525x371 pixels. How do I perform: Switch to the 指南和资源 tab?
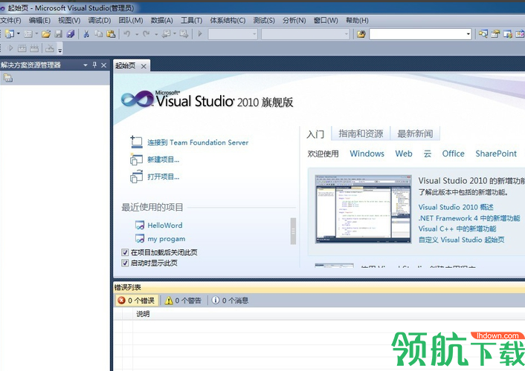coord(361,134)
